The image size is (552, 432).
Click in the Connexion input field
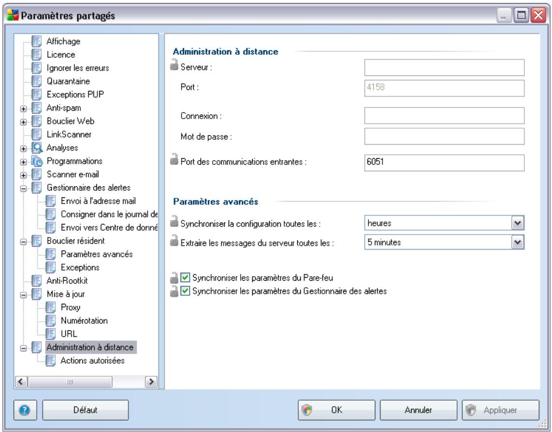(445, 116)
